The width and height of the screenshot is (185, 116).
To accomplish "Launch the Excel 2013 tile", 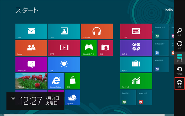I will coord(128,97).
